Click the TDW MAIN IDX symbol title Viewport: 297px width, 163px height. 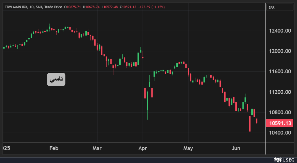click(17, 7)
